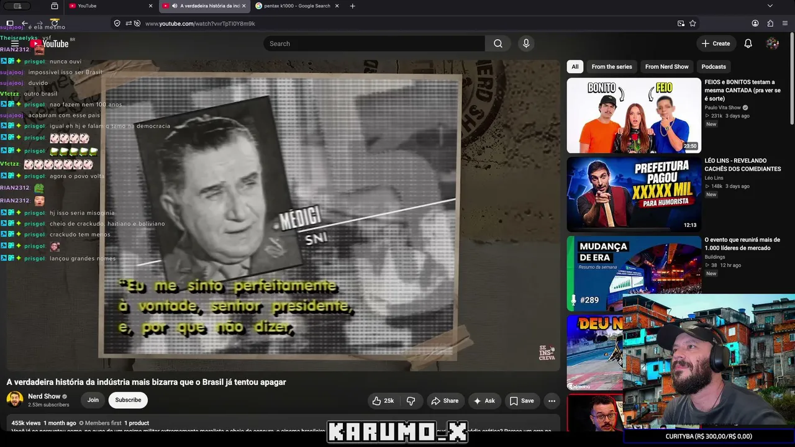Open YouTube notifications bell
Screen dimensions: 795x447
[x=748, y=43]
